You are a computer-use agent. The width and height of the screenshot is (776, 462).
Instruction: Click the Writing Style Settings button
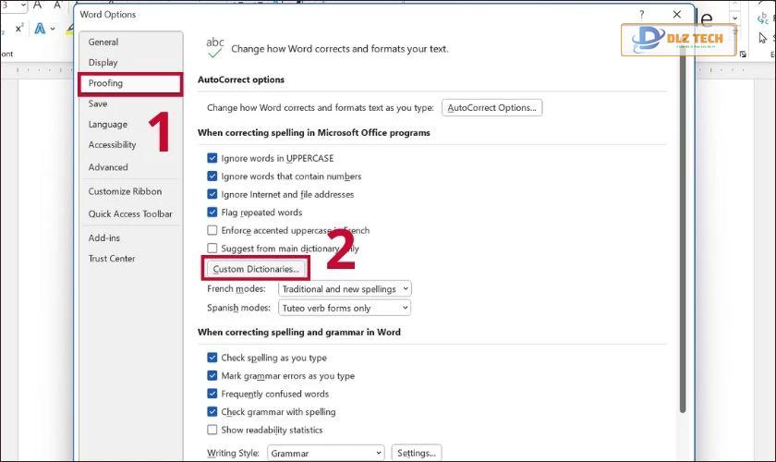click(417, 453)
